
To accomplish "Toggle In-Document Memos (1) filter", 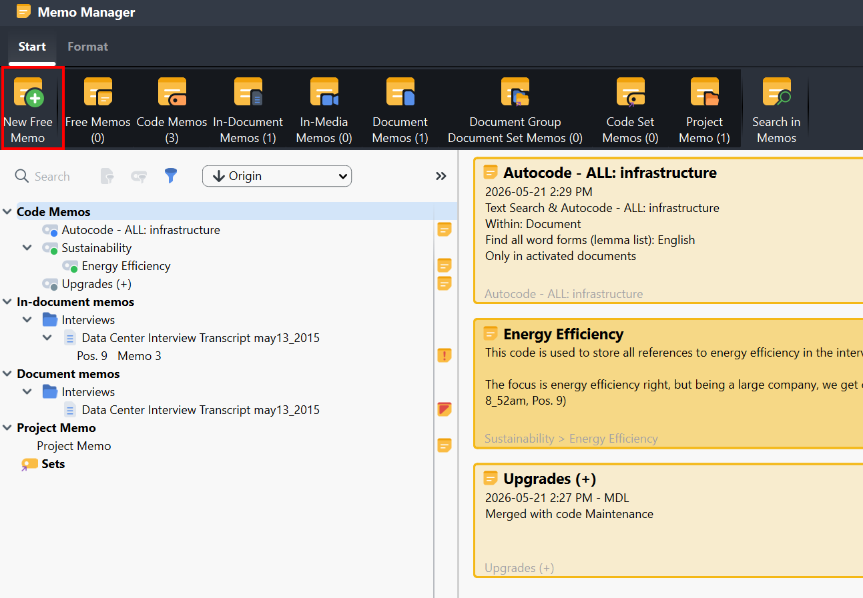I will pos(248,108).
